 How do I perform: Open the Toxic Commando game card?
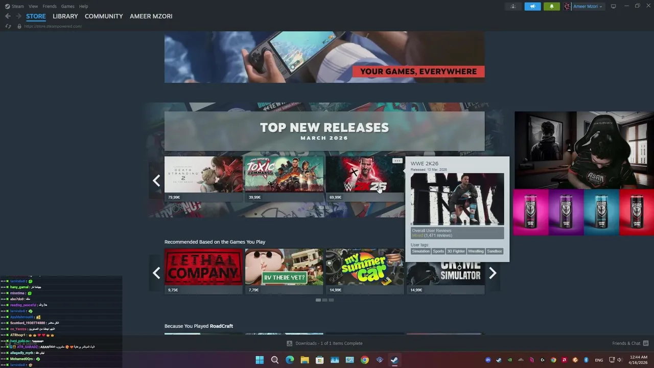(x=284, y=178)
